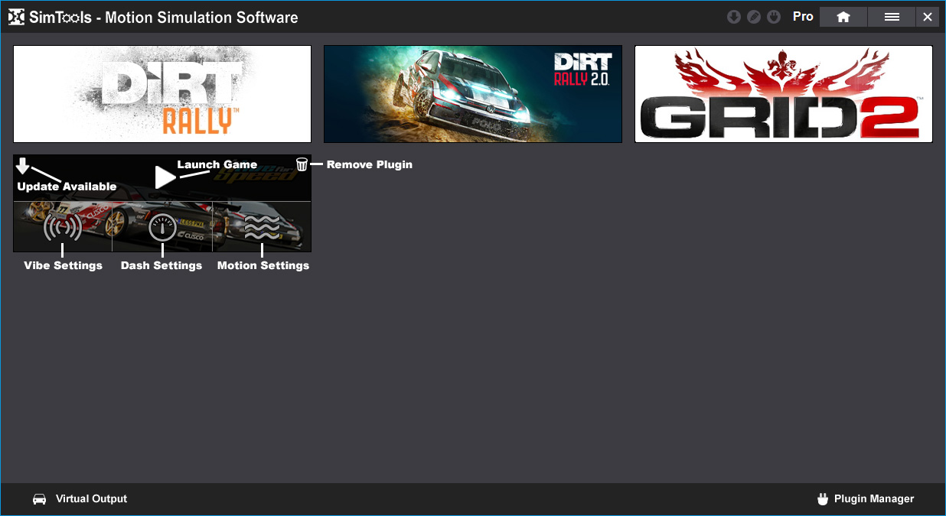Open the hamburger menu in title bar
The height and width of the screenshot is (516, 946).
[x=892, y=17]
